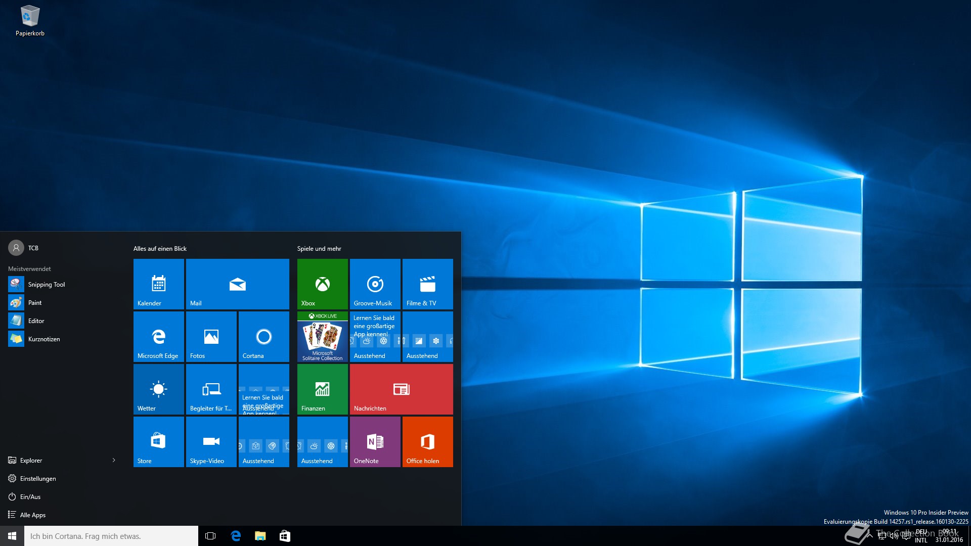
Task: Launch Microsoft Edge tile
Action: pos(158,336)
